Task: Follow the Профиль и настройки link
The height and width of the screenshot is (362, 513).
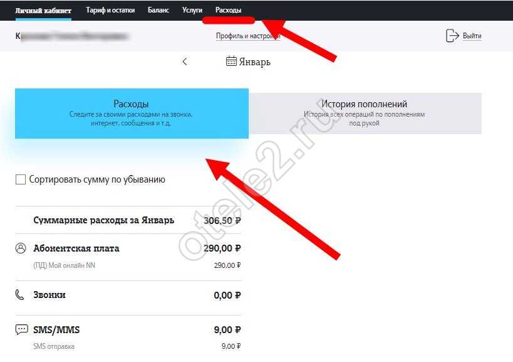Action: 248,36
